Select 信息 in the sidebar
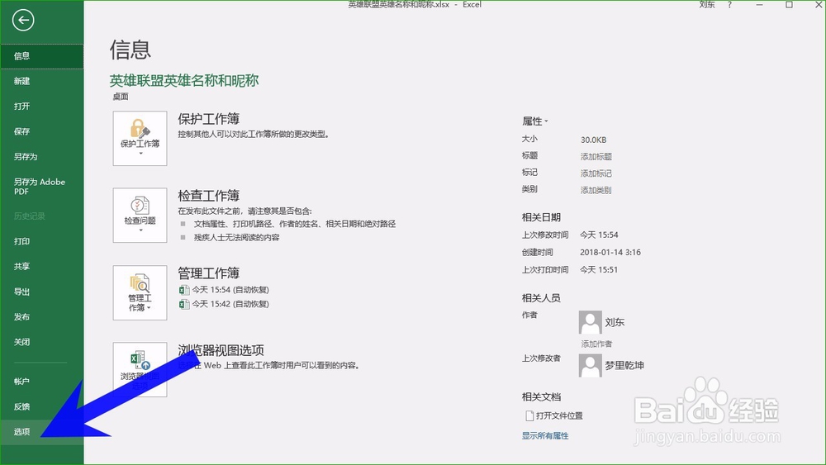Viewport: 826px width, 465px height. 41,56
